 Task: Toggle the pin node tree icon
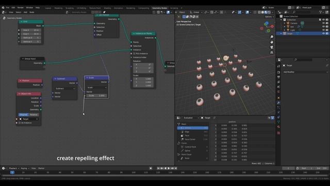pos(104,12)
